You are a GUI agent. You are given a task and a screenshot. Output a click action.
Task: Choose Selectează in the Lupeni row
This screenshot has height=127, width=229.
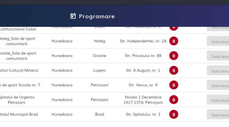tap(218, 70)
